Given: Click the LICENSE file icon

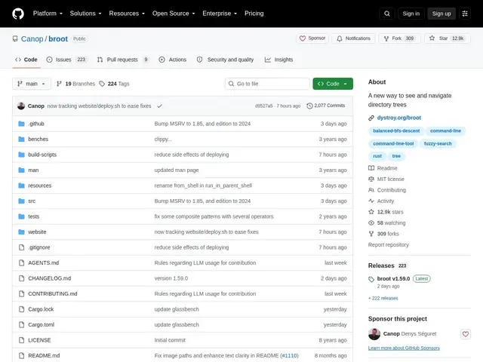Looking at the screenshot, I should pos(21,340).
